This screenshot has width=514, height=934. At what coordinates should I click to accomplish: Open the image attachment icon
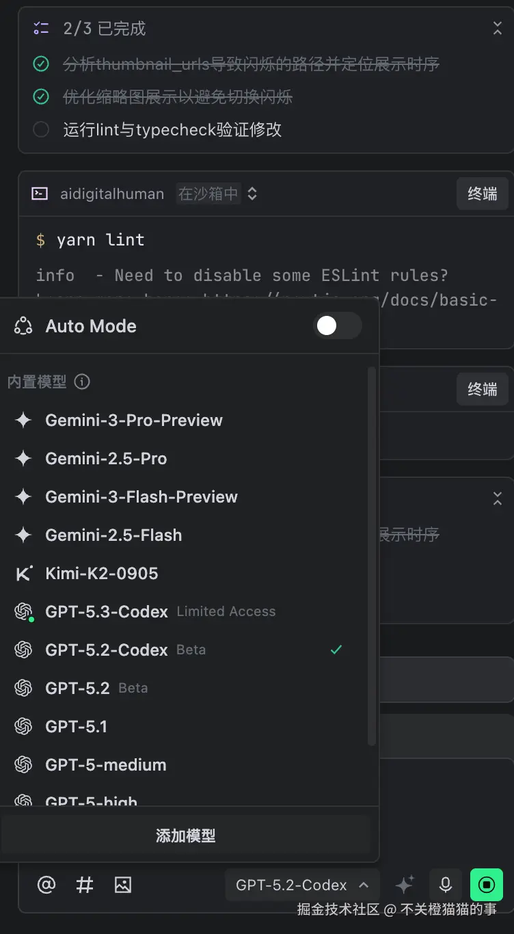(x=122, y=884)
